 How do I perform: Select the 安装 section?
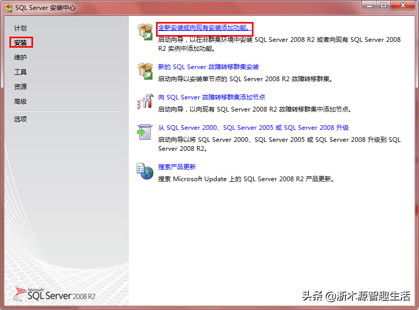(x=21, y=42)
